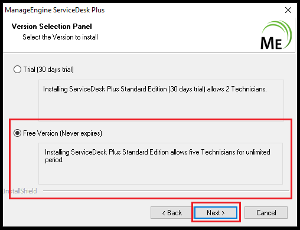300x230 pixels.
Task: Click the 'Free Version (Never expires)' label text
Action: 63,133
